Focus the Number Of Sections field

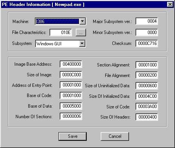71,116
